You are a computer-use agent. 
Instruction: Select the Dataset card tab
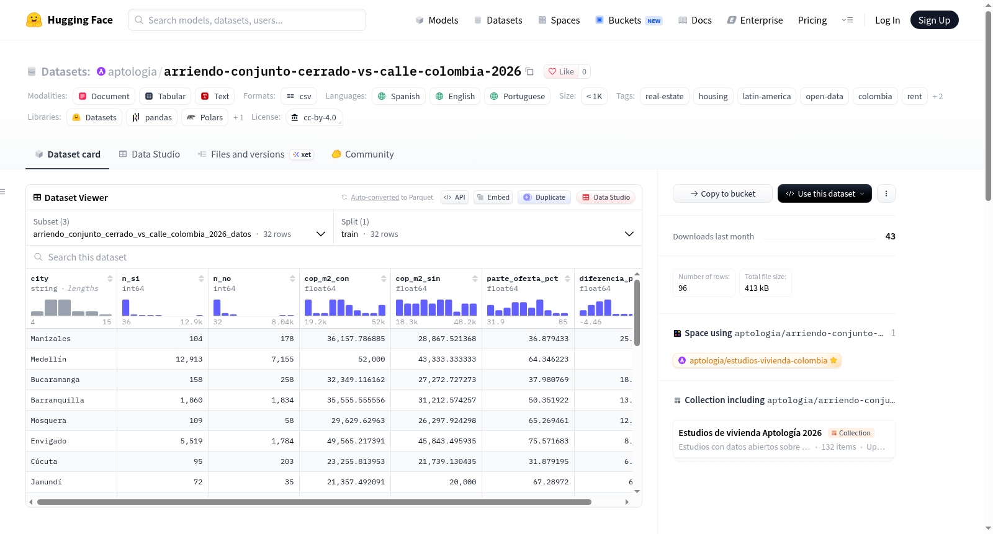click(68, 154)
